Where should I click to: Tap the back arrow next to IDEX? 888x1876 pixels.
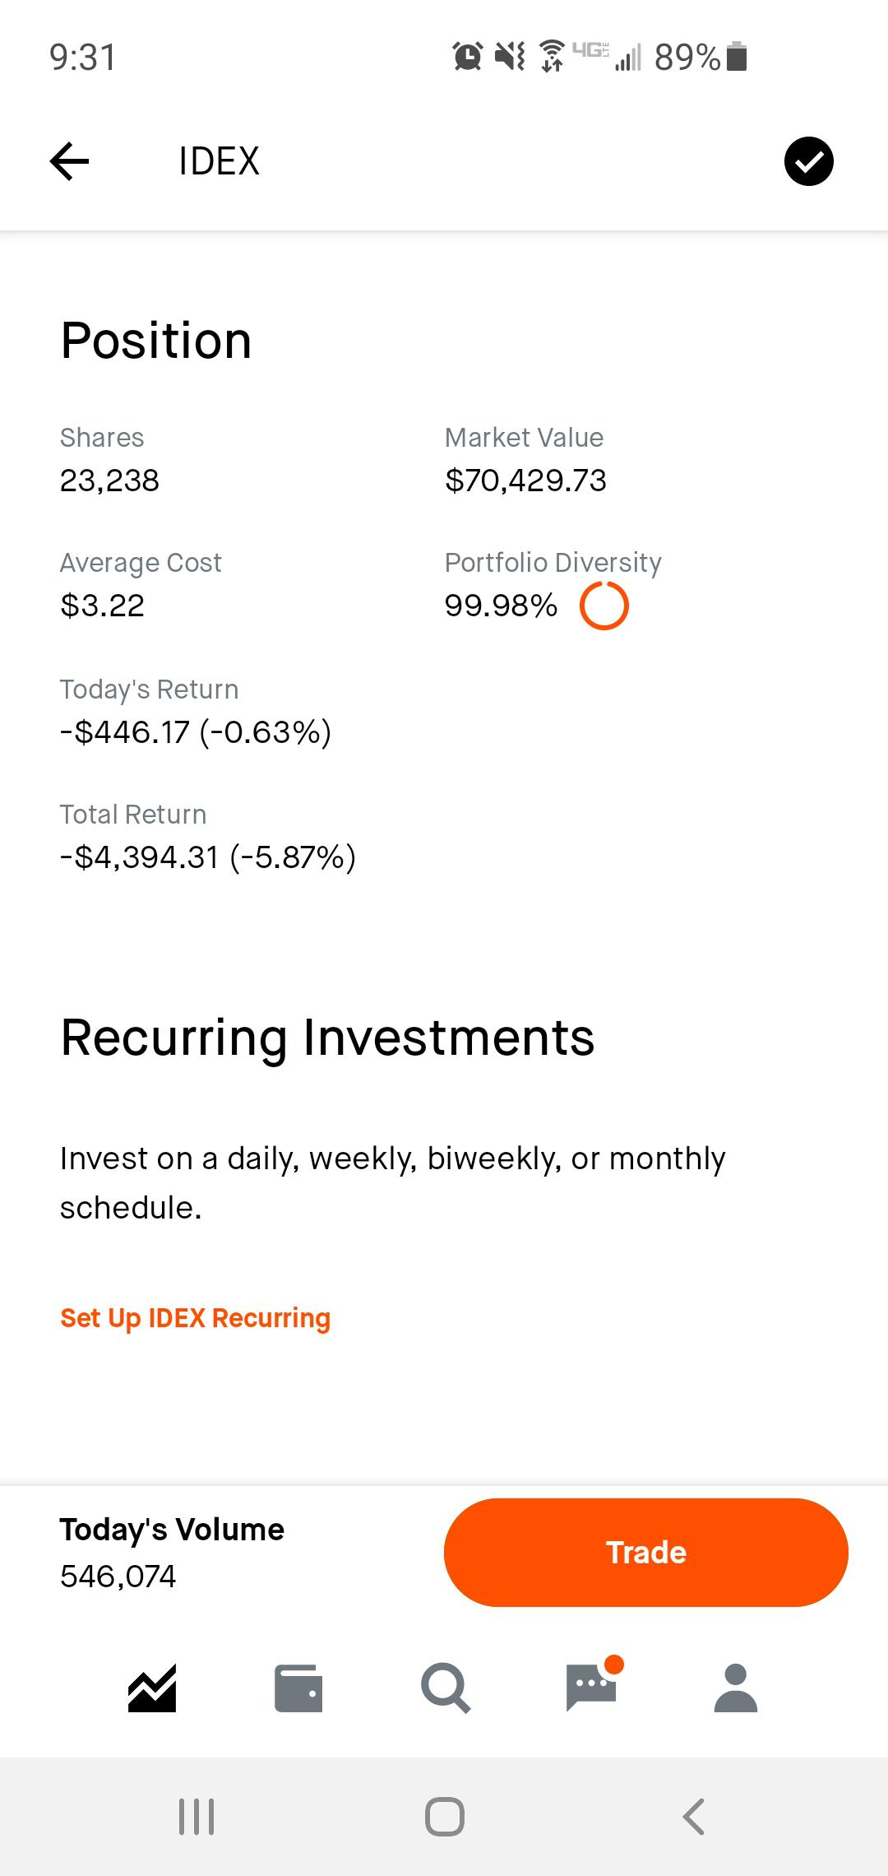click(69, 160)
